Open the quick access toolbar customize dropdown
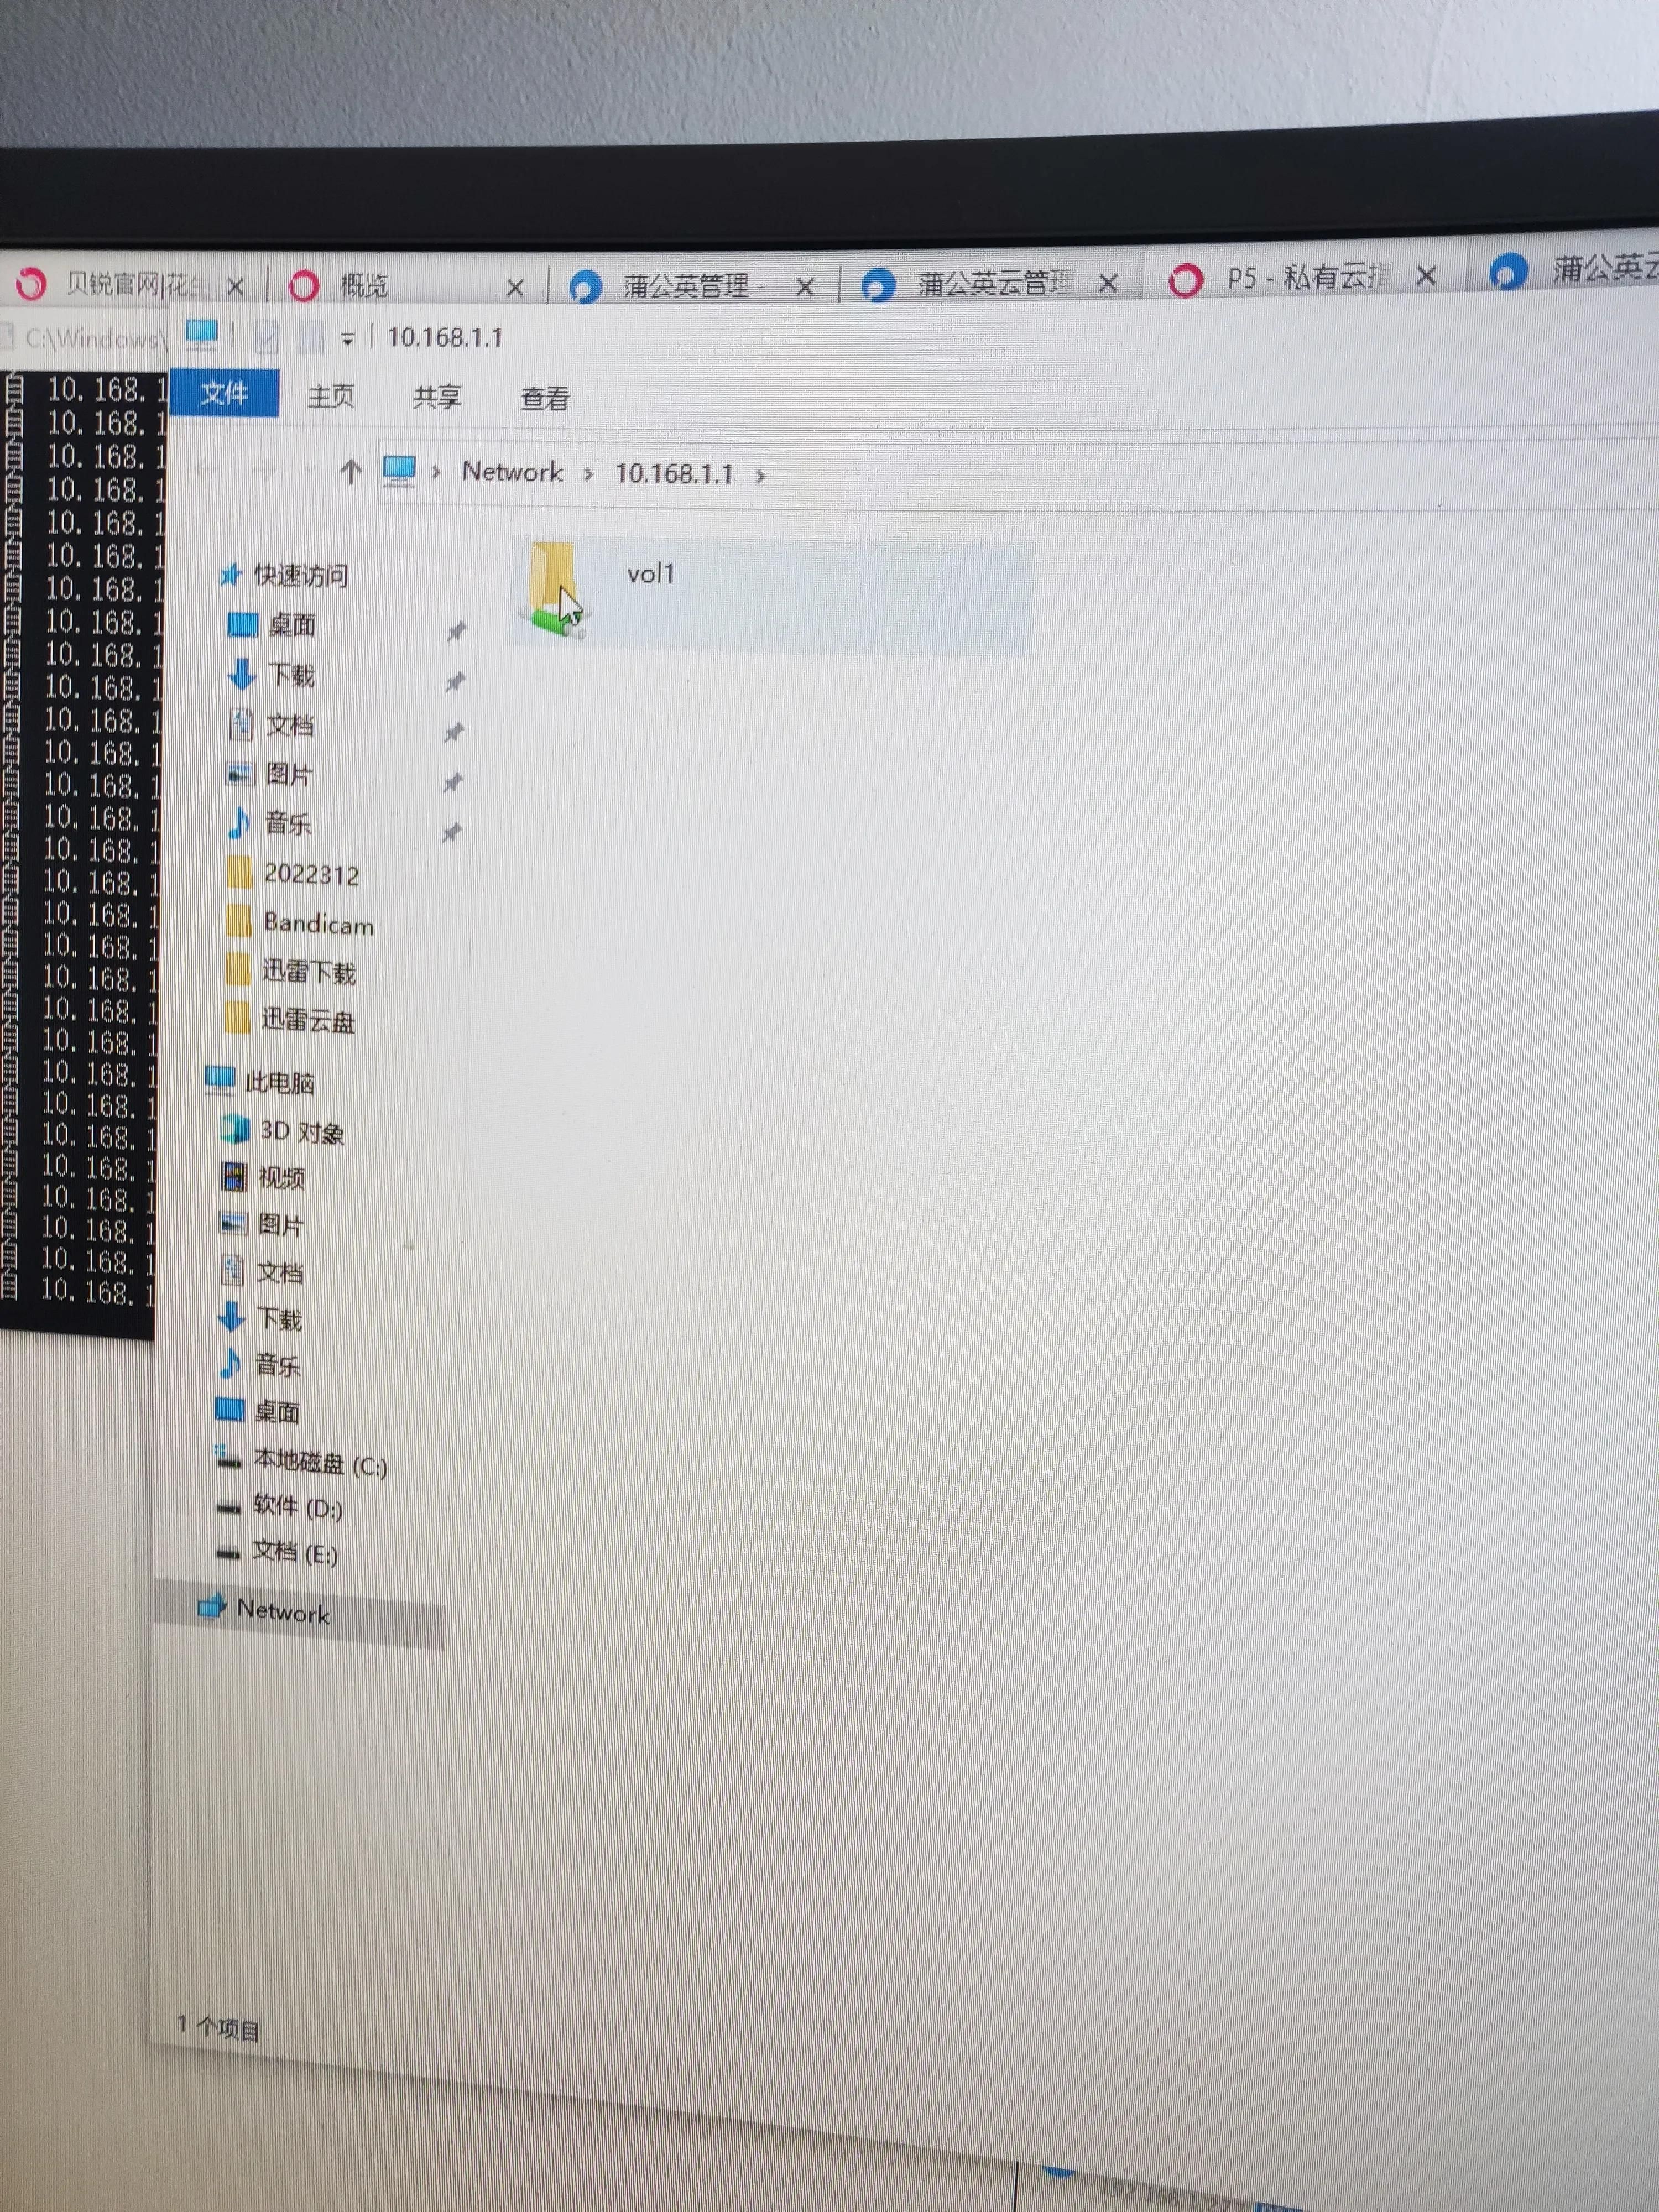This screenshot has height=2212, width=1659. pyautogui.click(x=347, y=340)
